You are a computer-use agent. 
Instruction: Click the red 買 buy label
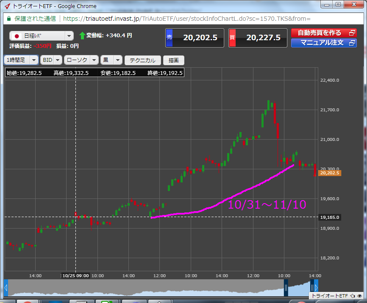232,38
